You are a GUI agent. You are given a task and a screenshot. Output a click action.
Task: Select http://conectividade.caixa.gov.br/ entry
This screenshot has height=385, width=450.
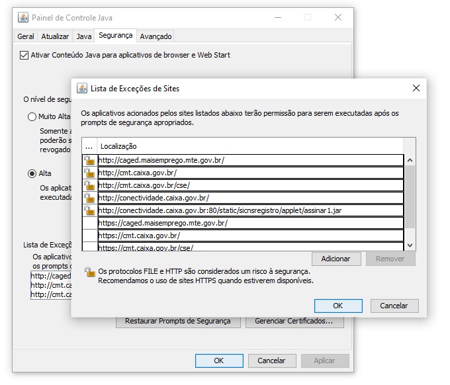pos(251,198)
